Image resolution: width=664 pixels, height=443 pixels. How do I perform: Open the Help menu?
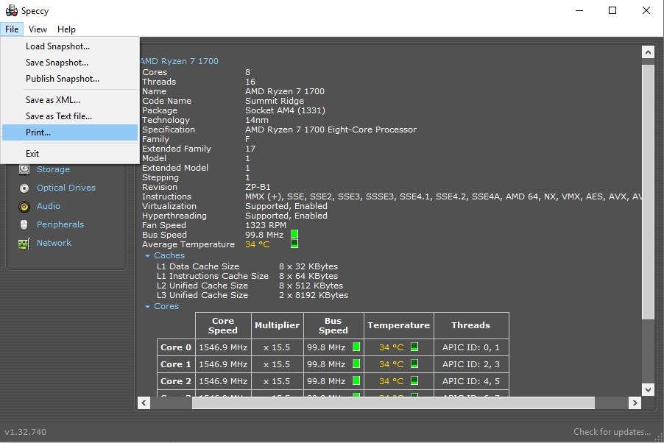[x=66, y=29]
